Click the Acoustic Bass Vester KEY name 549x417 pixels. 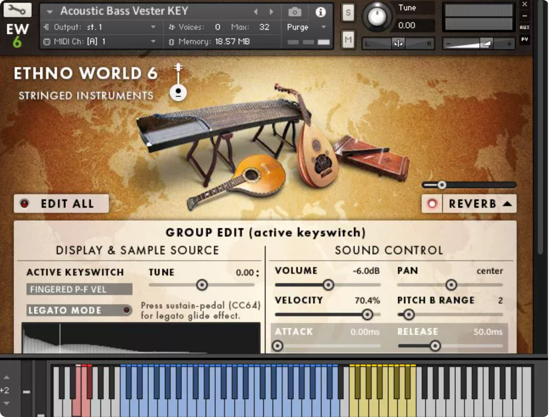tap(124, 11)
